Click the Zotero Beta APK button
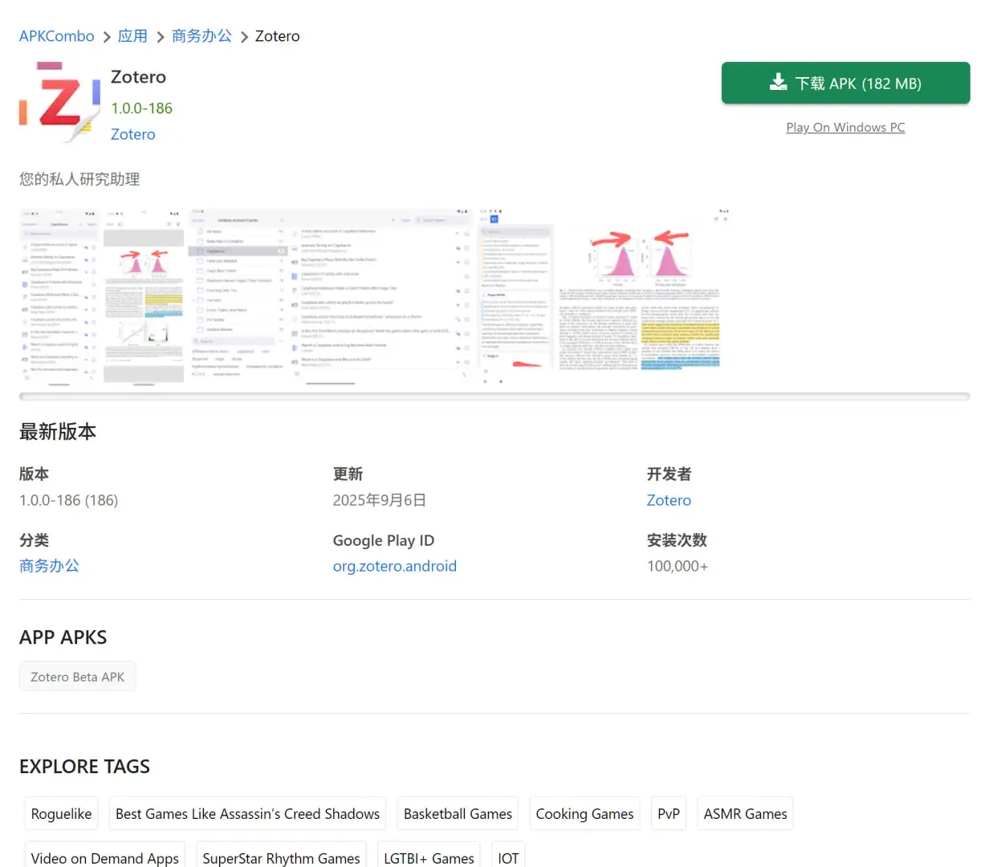 [77, 676]
